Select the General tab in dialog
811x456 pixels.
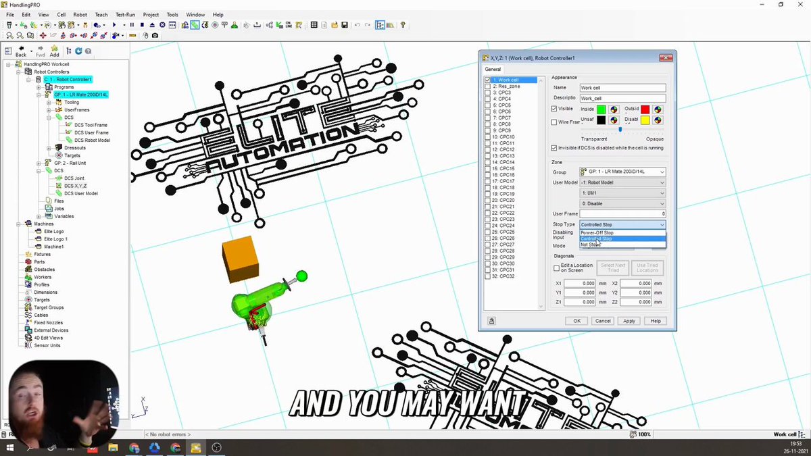tap(493, 69)
